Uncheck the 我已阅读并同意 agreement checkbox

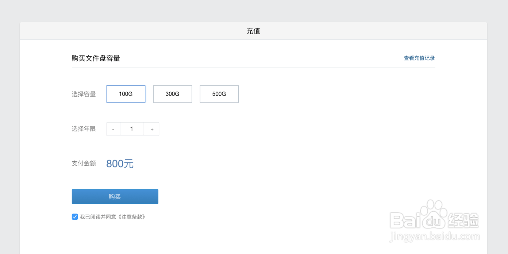tap(75, 216)
